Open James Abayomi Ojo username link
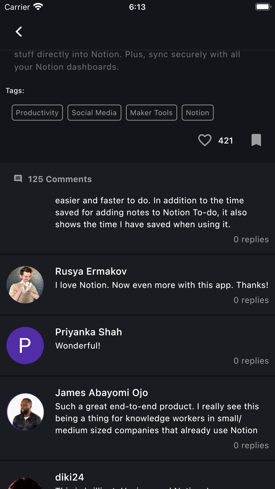This screenshot has height=489, width=275. click(x=101, y=393)
